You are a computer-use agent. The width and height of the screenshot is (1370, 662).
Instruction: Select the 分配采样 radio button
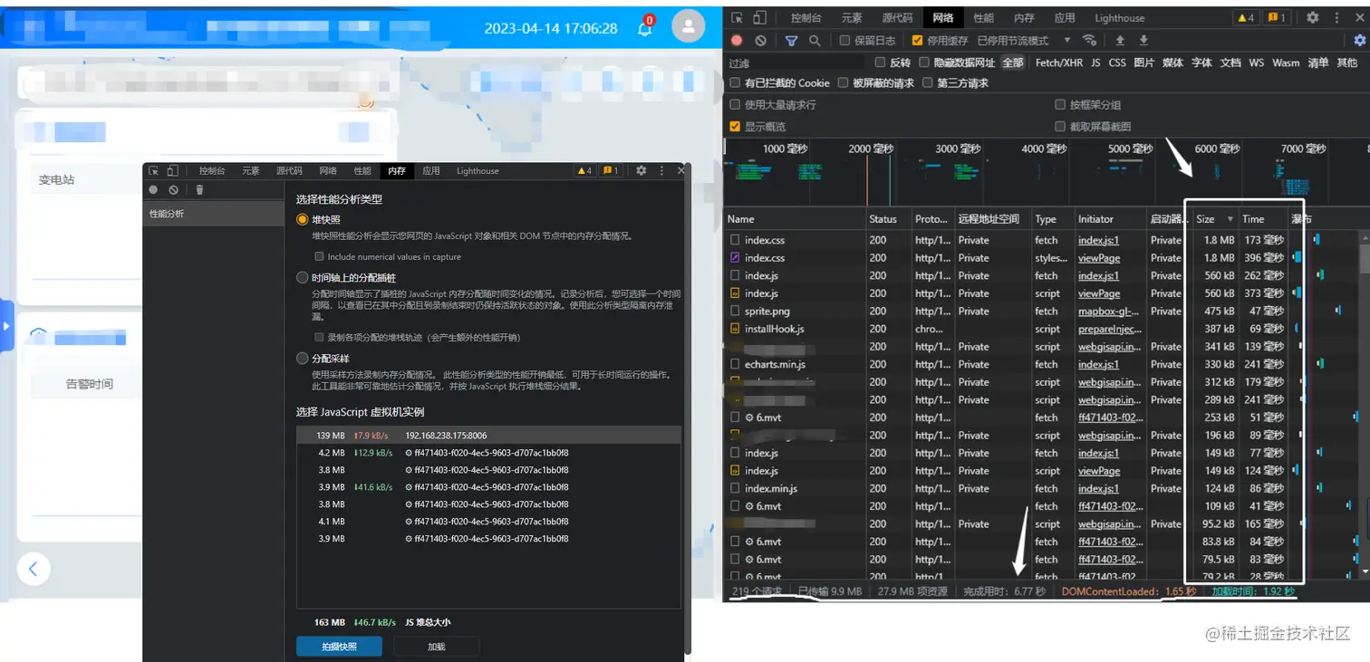coord(303,359)
